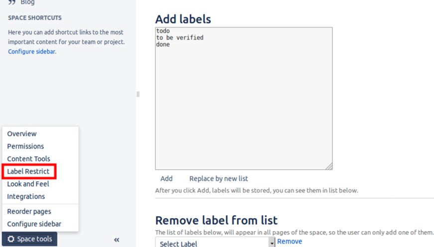Choose Content Tools from the menu
Screen dimensions: 434x247
pos(28,158)
